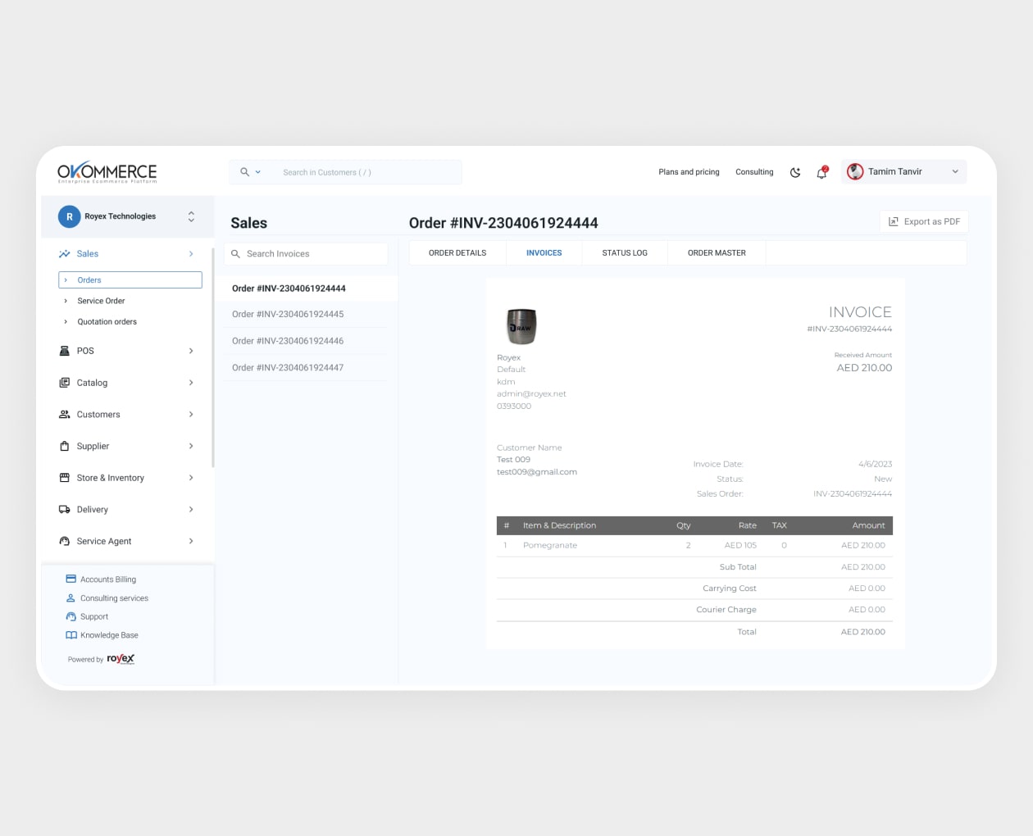The width and height of the screenshot is (1033, 836).
Task: Click the Delivery truck icon
Action: 65,510
